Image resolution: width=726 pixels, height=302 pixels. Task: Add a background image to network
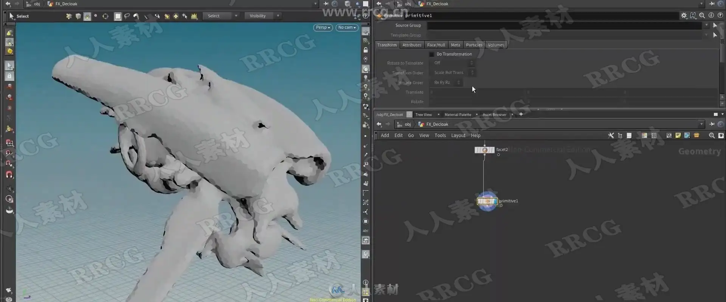[687, 136]
